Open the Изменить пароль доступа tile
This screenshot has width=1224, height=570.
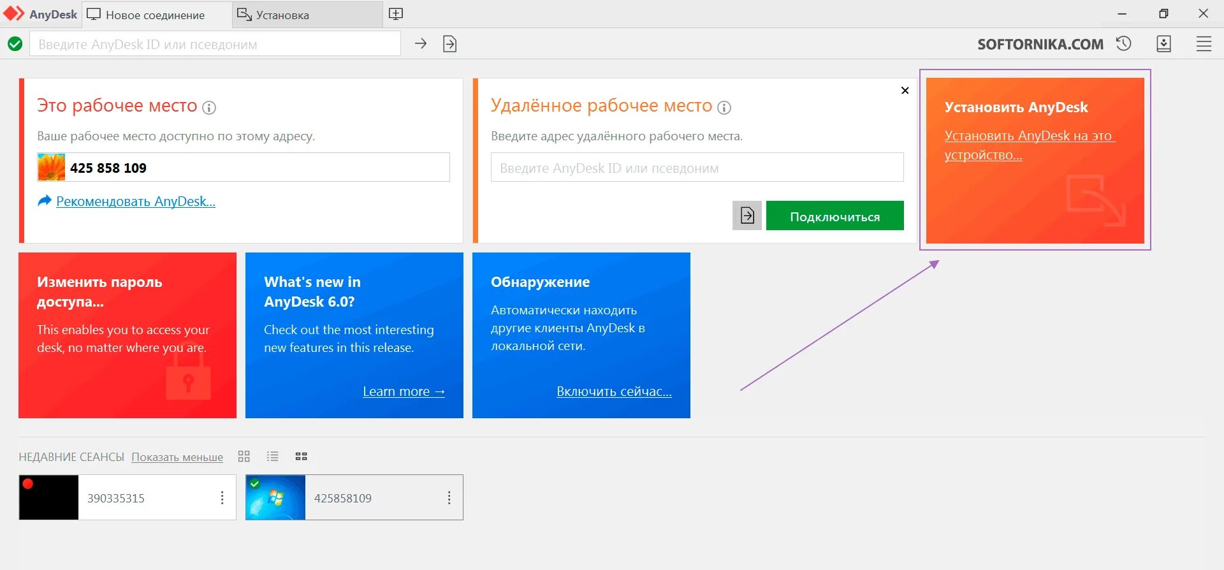[127, 335]
